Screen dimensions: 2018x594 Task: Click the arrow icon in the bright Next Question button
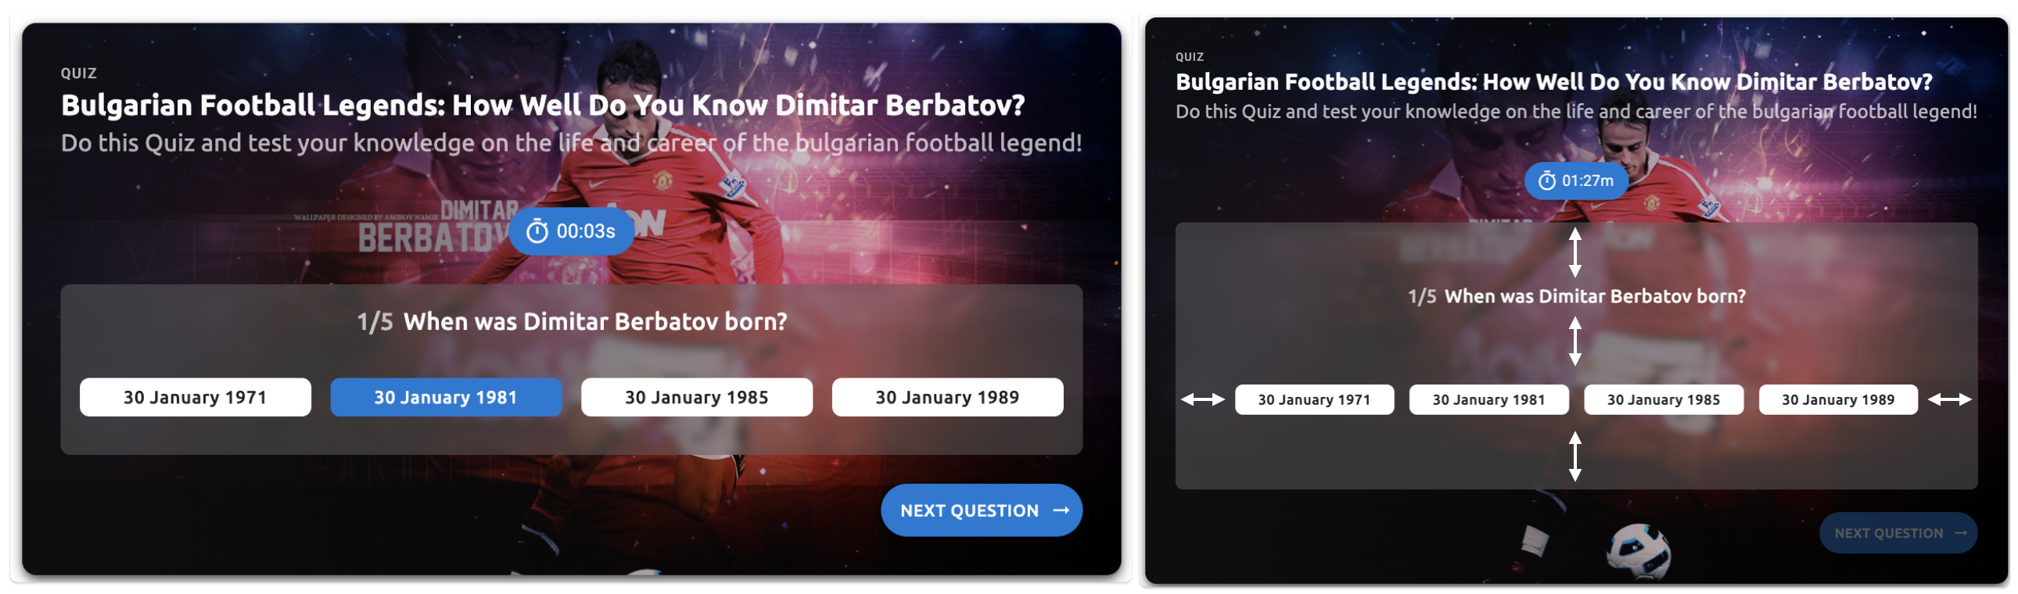(1061, 510)
